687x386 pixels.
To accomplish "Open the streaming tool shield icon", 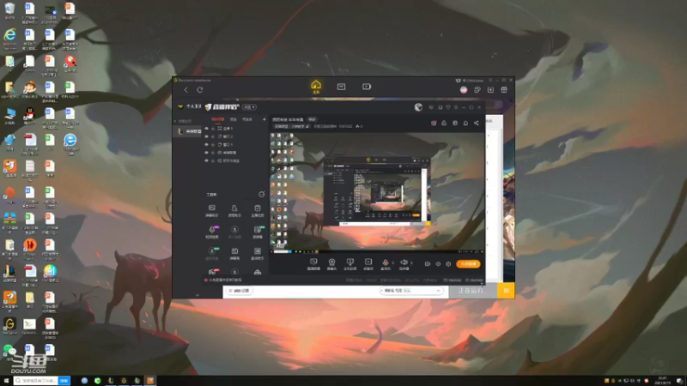I will [x=448, y=107].
